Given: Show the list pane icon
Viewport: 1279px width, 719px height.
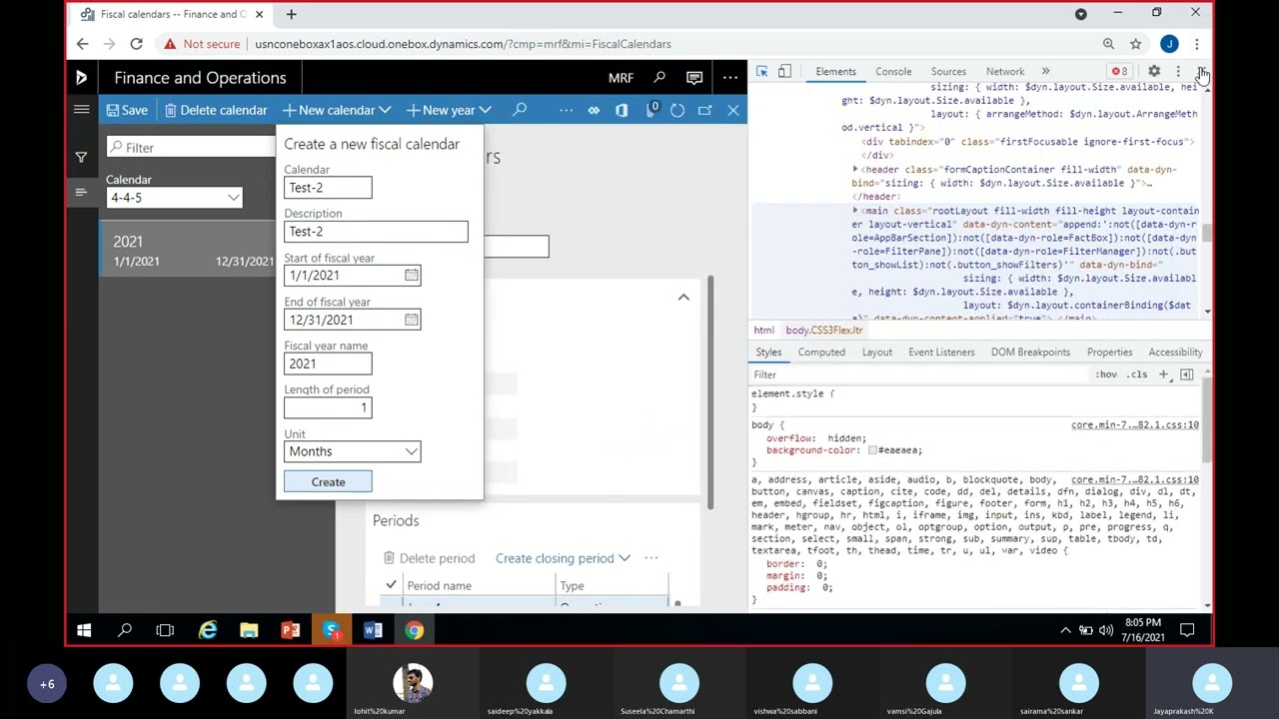Looking at the screenshot, I should click(81, 192).
